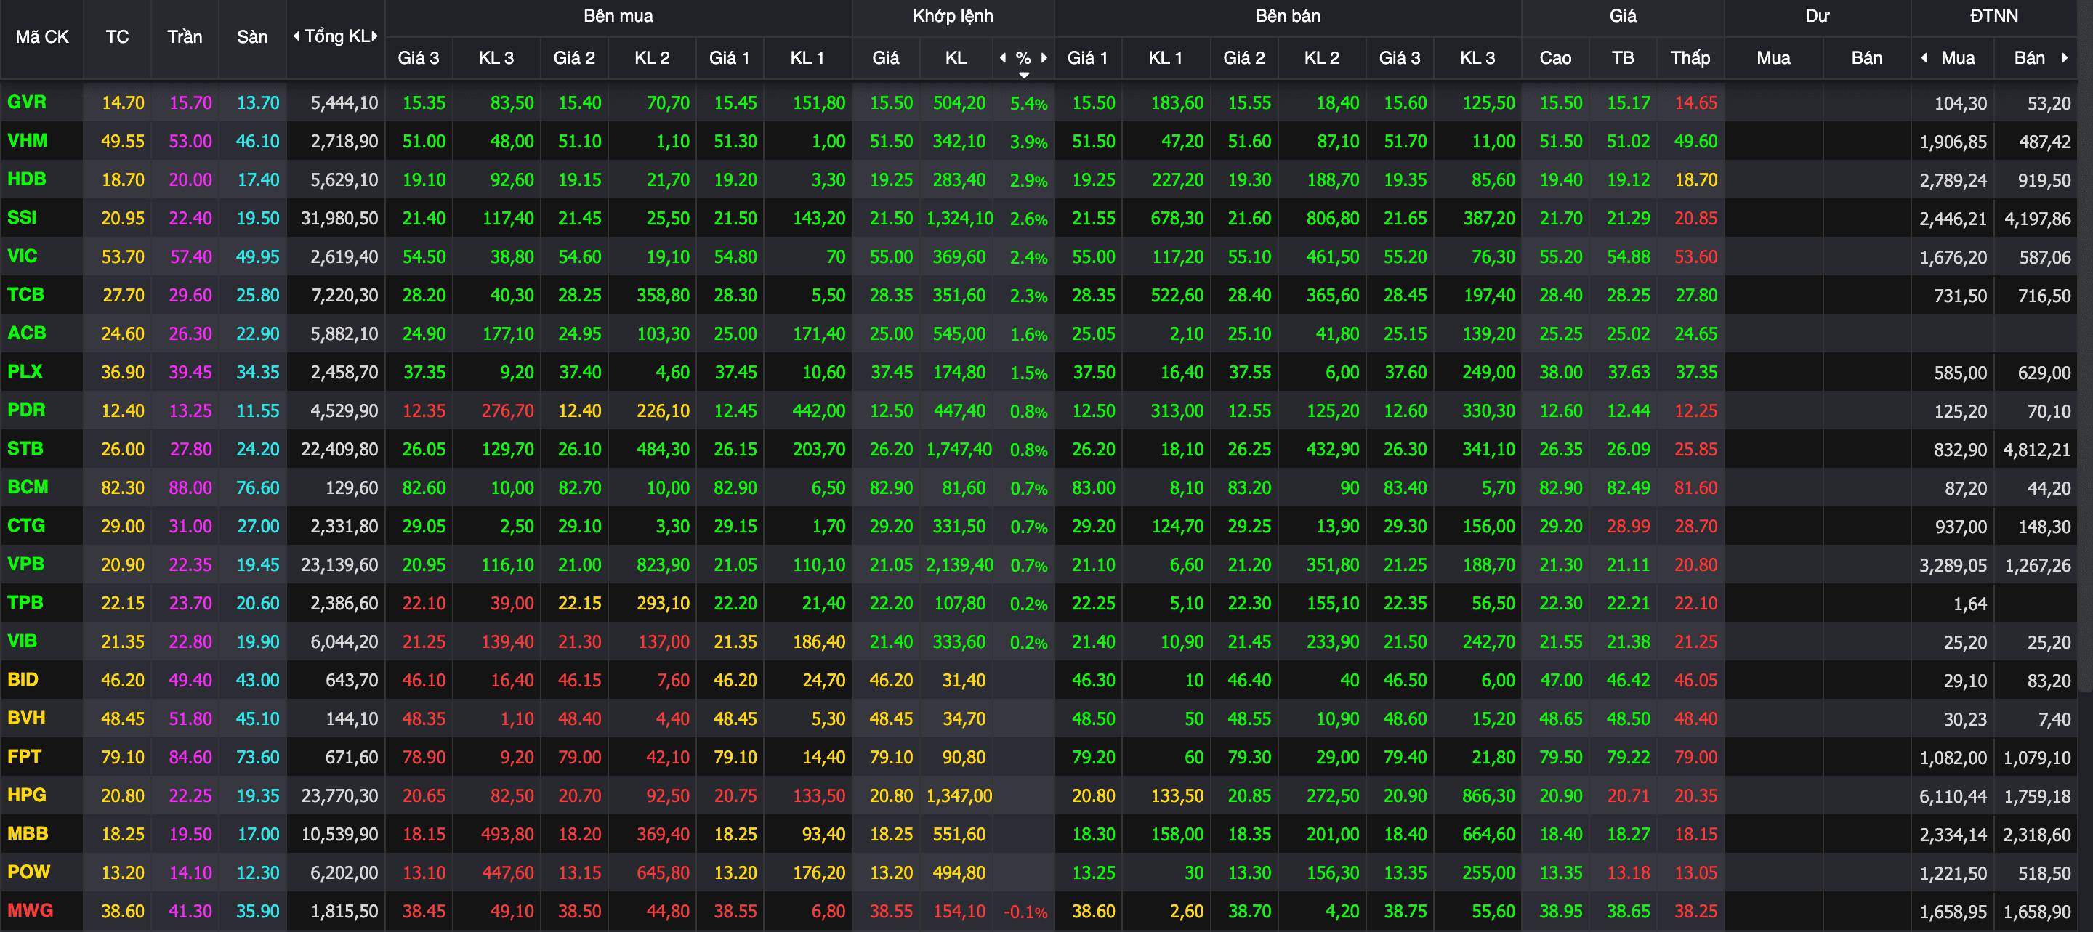2093x932 pixels.
Task: Open the VHM stock symbol
Action: tap(27, 140)
